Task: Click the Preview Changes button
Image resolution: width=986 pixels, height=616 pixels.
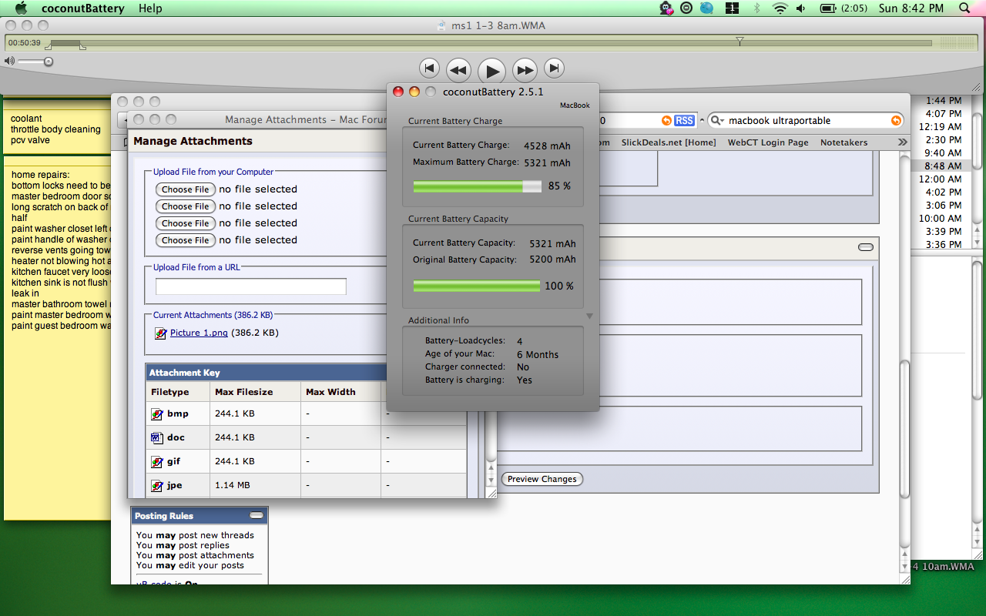Action: pyautogui.click(x=542, y=479)
